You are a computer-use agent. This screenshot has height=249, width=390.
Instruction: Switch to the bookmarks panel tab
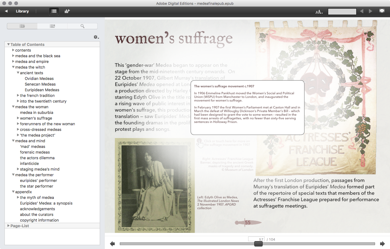coord(52,26)
